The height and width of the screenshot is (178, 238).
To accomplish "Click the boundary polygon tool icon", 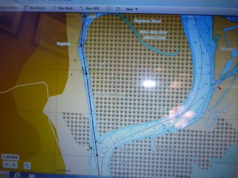I will (x=118, y=9).
